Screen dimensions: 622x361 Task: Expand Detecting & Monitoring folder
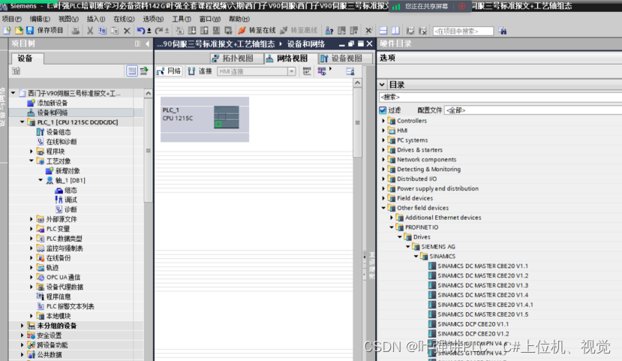coord(383,169)
